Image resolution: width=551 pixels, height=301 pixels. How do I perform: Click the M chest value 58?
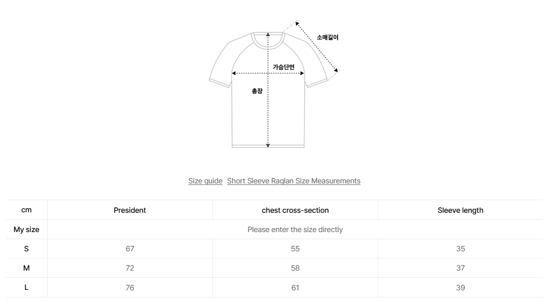coord(295,268)
